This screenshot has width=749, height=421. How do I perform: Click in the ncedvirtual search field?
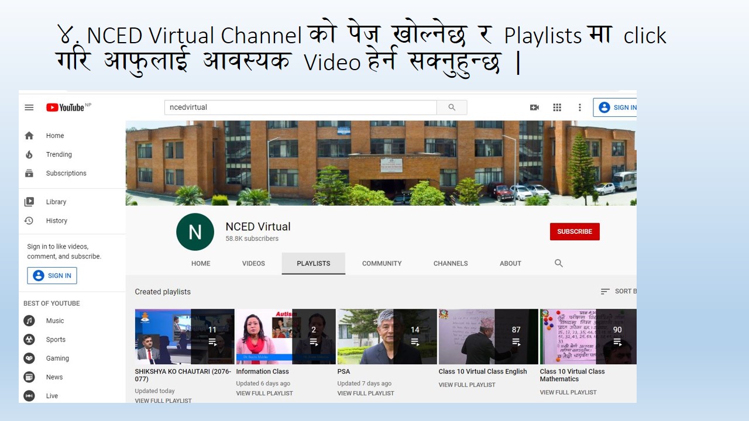click(300, 108)
